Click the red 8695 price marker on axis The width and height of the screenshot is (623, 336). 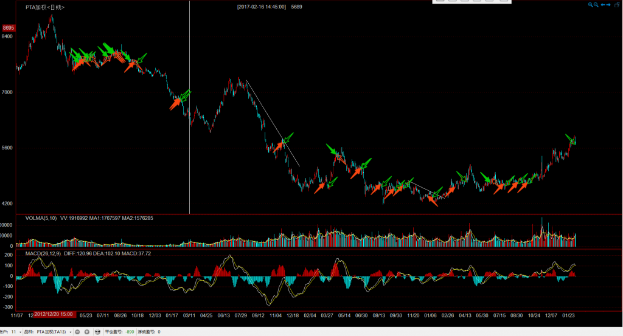coord(9,29)
